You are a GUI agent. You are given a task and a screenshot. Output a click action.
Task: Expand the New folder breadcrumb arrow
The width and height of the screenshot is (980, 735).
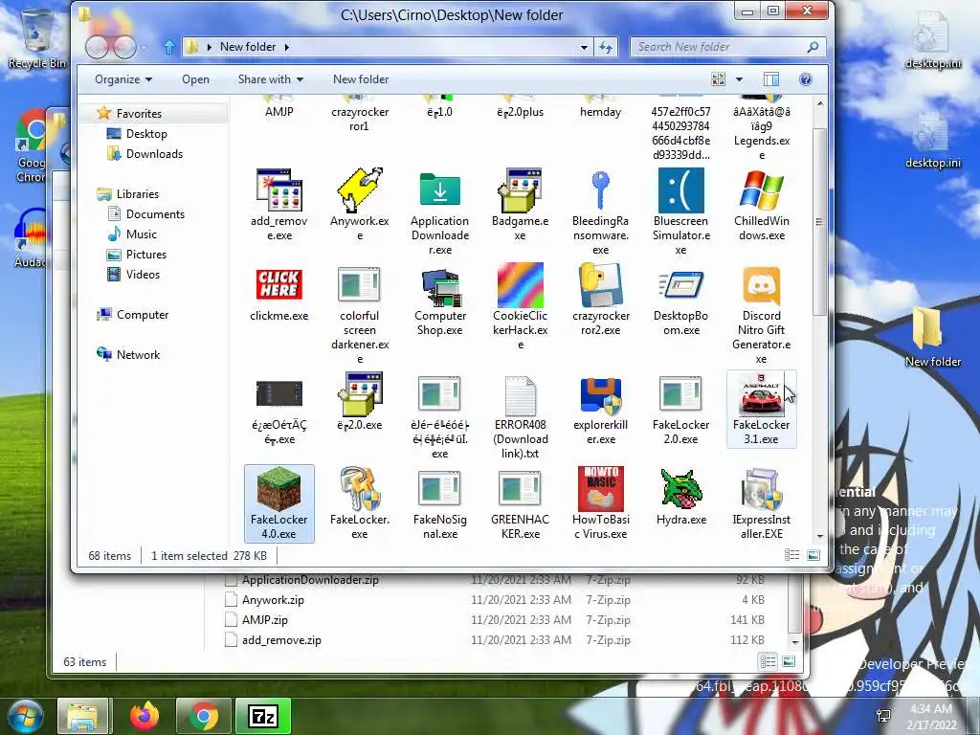[x=287, y=47]
